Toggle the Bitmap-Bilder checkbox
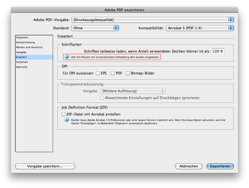249x188 pixels. pyautogui.click(x=128, y=73)
